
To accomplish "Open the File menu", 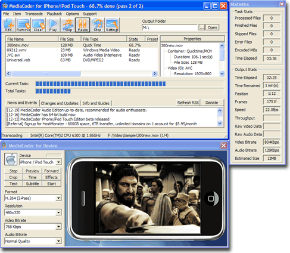I will coord(6,14).
